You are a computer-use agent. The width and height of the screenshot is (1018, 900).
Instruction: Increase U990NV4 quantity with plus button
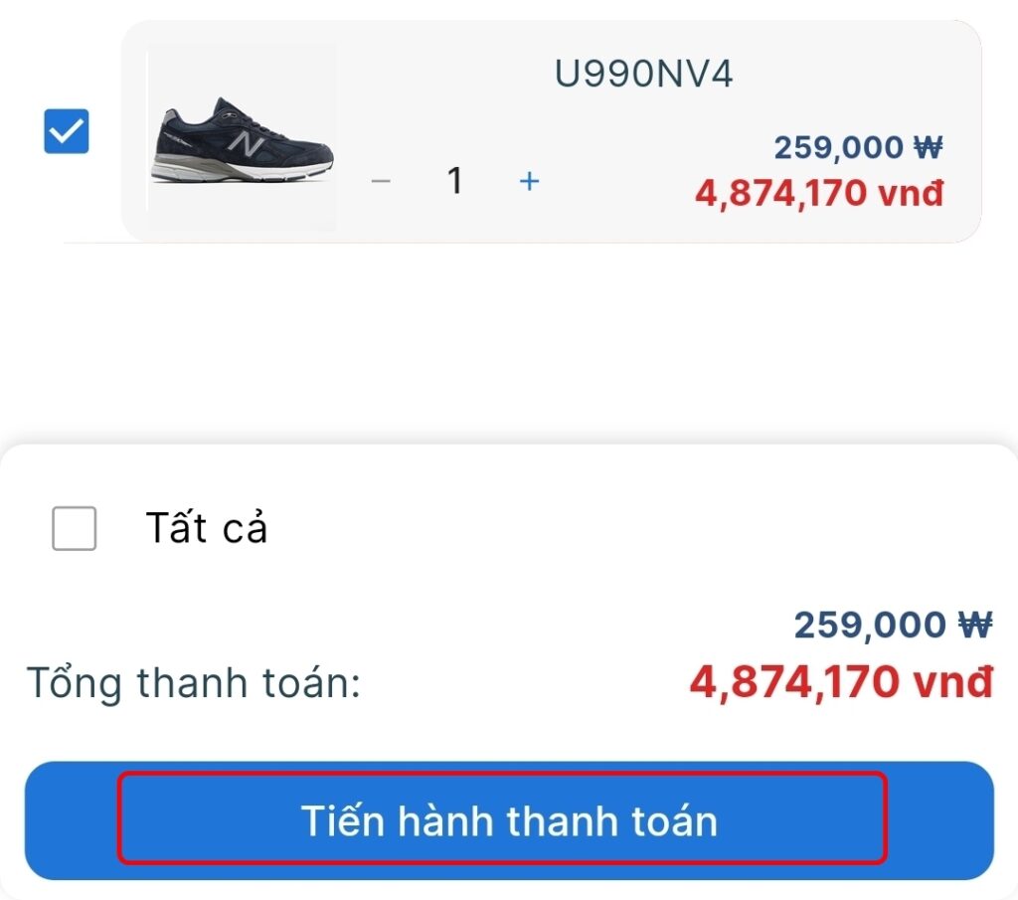pos(530,181)
